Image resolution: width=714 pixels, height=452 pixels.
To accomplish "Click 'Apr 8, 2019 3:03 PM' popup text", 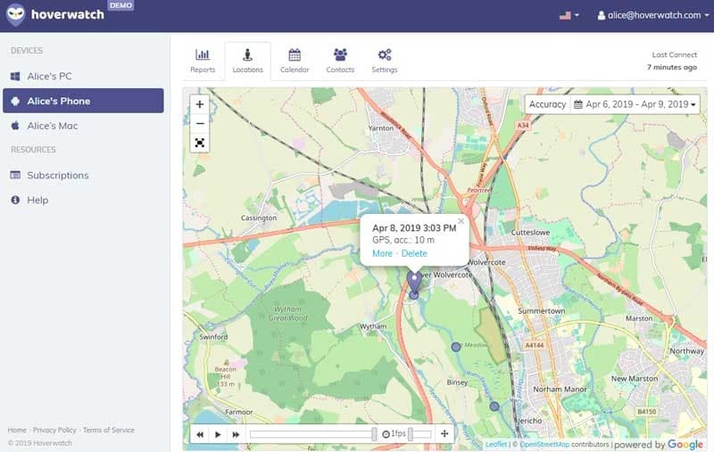I will [x=414, y=228].
